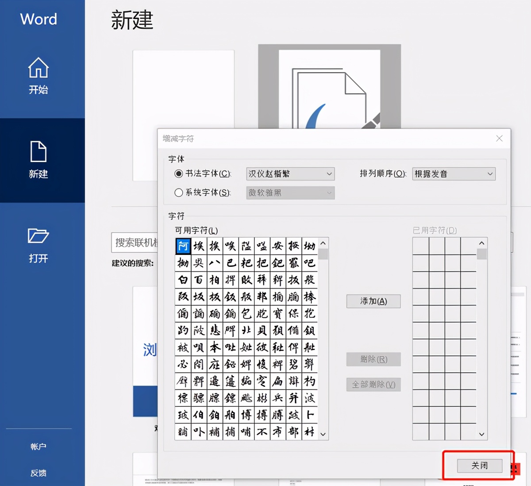
Task: Select the character 波 in the available grid
Action: 309,398
